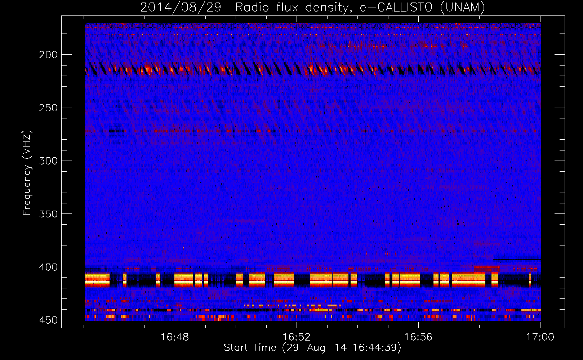583x360 pixels.
Task: Click the black horizontal line near 393 MHz
Action: (517, 260)
